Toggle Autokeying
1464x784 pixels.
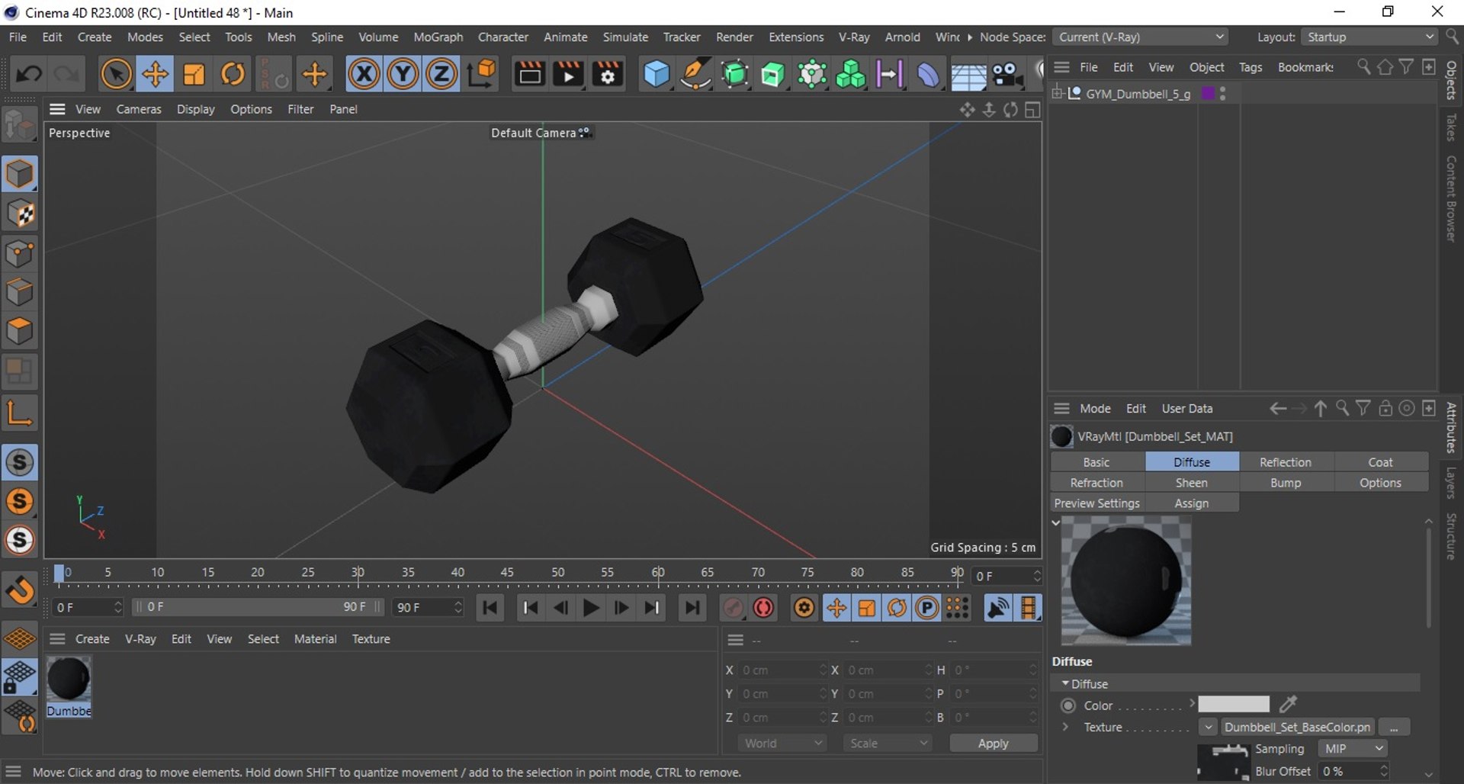coord(763,607)
